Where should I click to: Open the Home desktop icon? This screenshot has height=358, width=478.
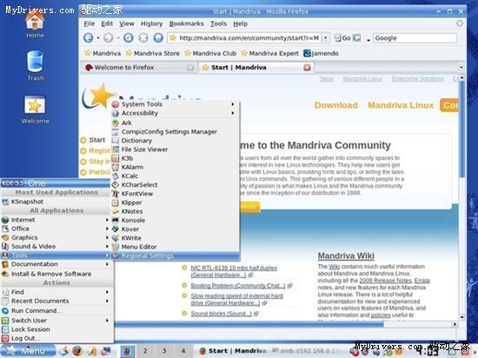(35, 24)
